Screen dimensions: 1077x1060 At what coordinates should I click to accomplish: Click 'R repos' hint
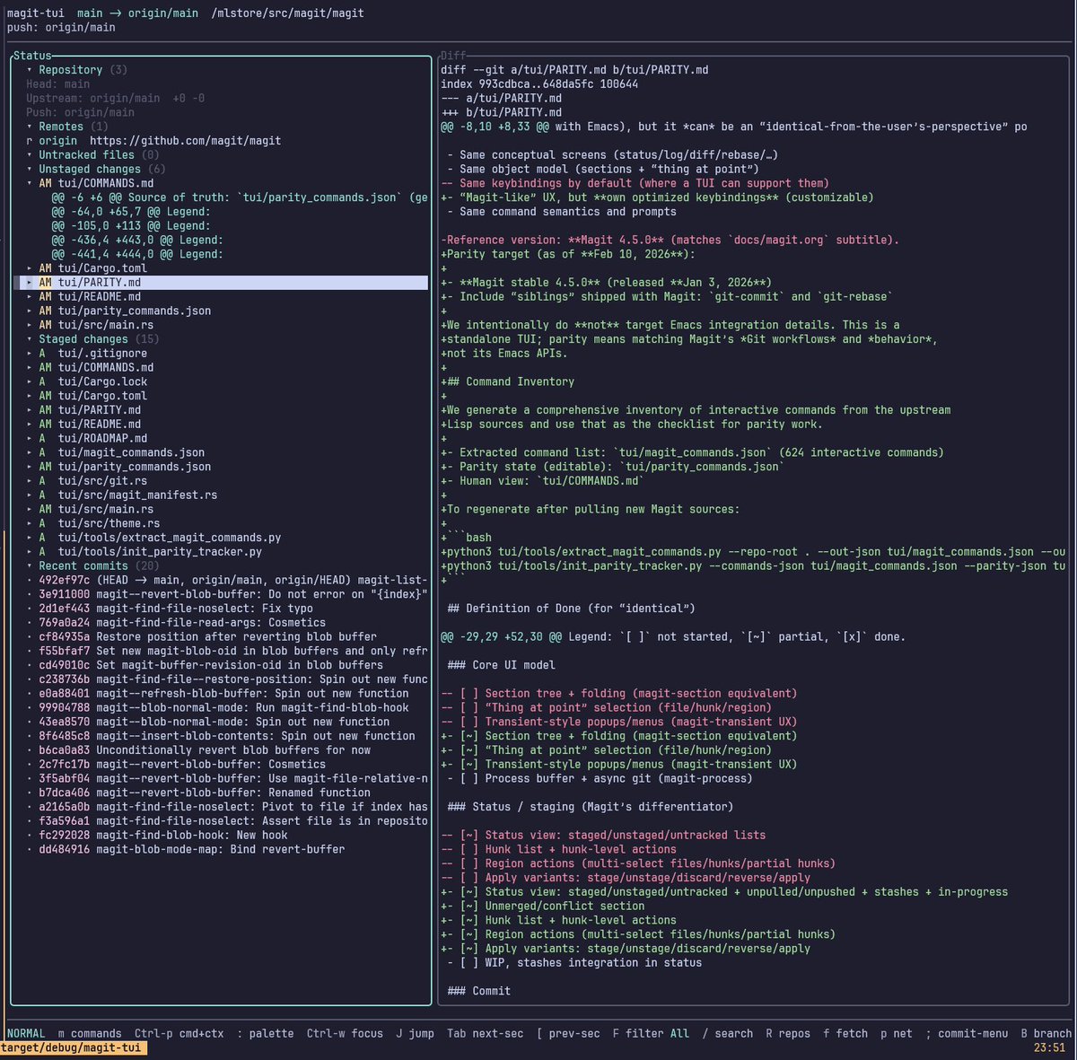click(x=789, y=1034)
